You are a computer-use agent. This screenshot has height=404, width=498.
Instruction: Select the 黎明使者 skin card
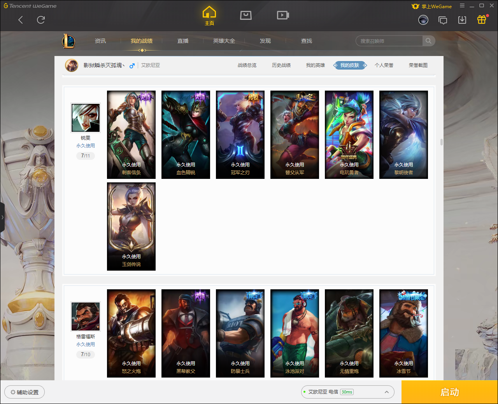pyautogui.click(x=403, y=135)
